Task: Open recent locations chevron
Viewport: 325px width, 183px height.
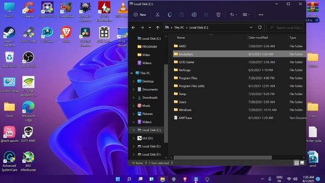Action: (x=150, y=27)
